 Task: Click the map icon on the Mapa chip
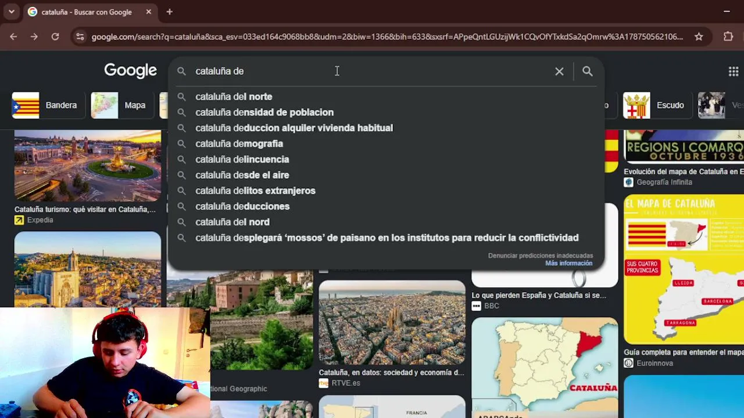tap(105, 105)
